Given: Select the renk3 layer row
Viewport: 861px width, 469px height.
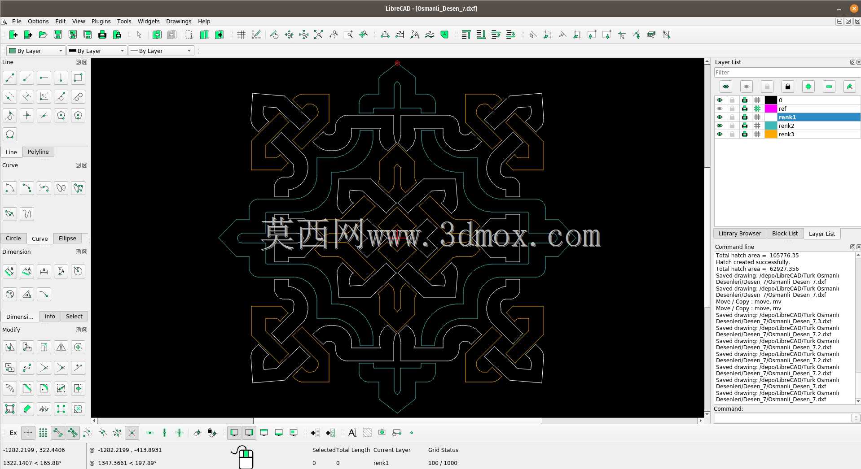Looking at the screenshot, I should click(787, 134).
